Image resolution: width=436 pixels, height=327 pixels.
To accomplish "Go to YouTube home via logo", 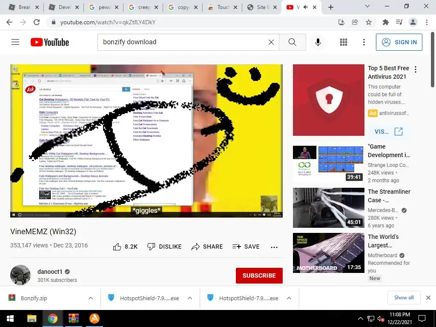I will (x=50, y=42).
